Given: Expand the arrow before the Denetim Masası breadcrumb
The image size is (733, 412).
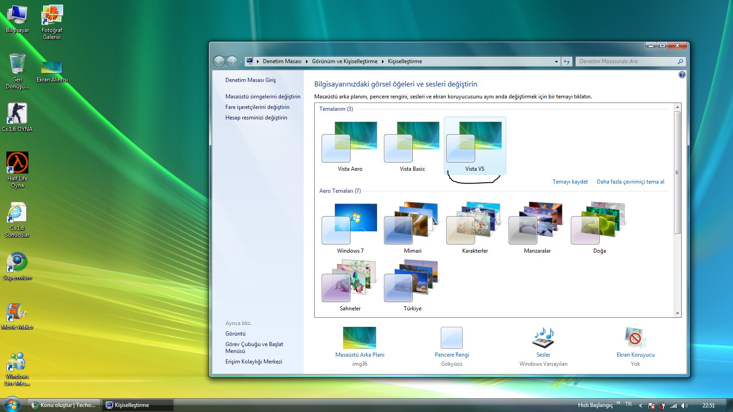Looking at the screenshot, I should click(258, 61).
